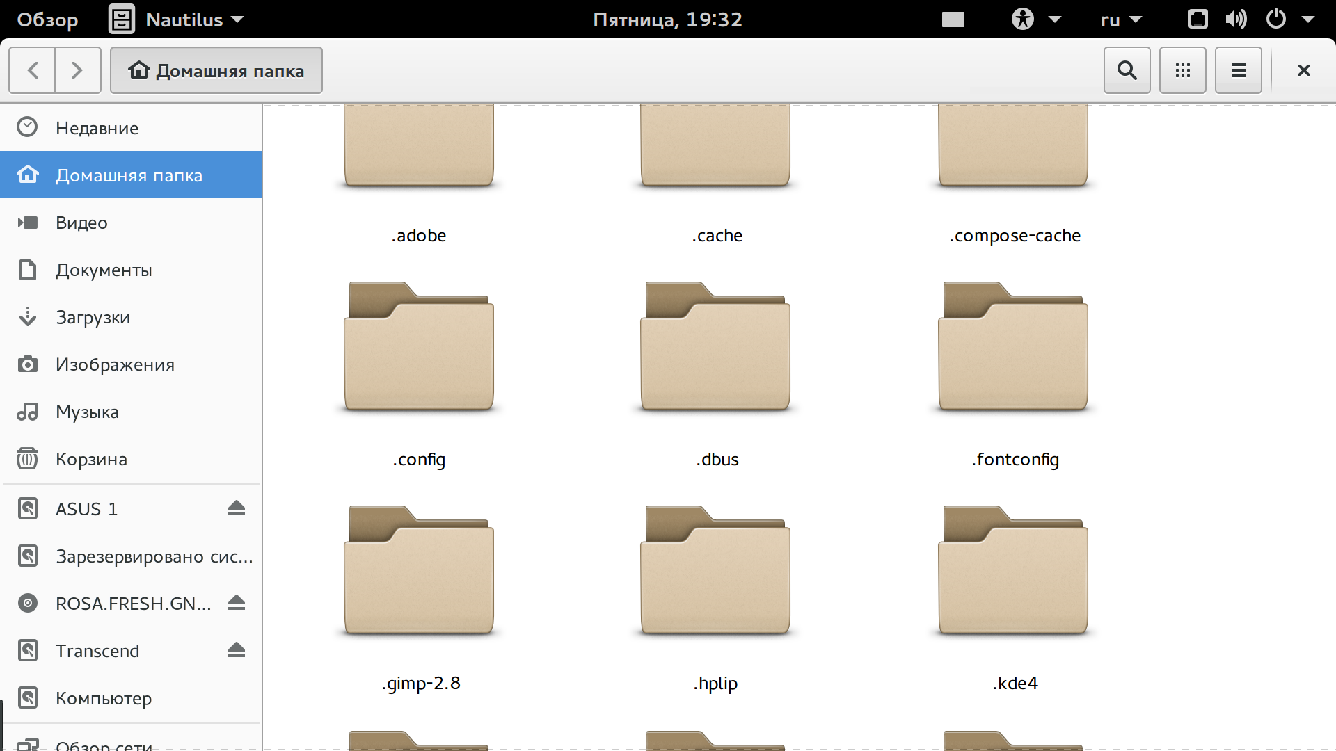Eject the Transcend drive

tap(236, 650)
